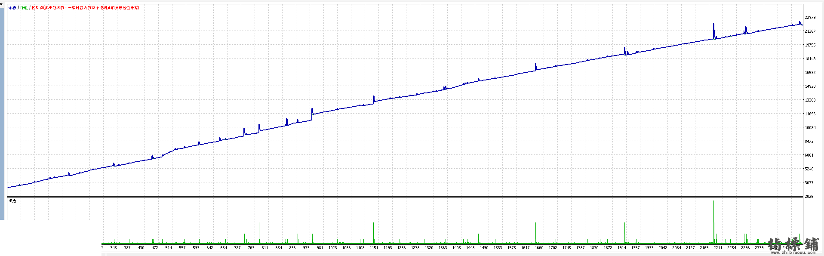
Task: Click the 1320 tick on the horizontal axis
Action: pyautogui.click(x=429, y=248)
